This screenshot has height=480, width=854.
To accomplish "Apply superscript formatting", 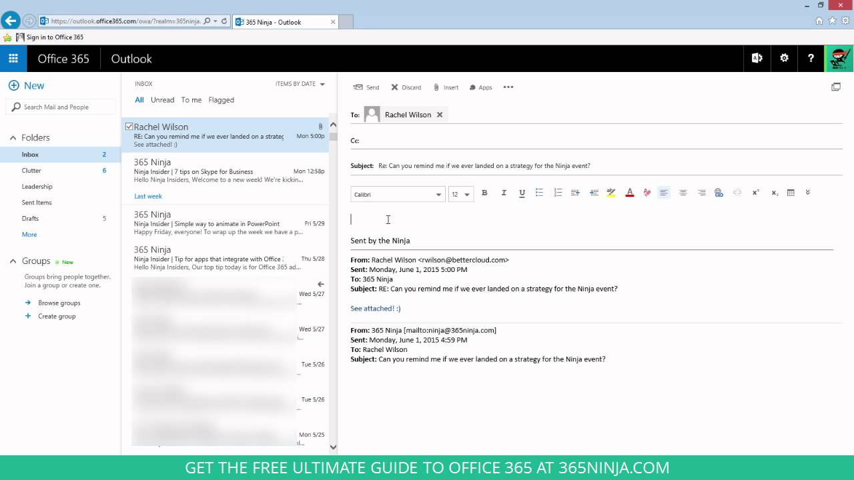I will [x=756, y=193].
